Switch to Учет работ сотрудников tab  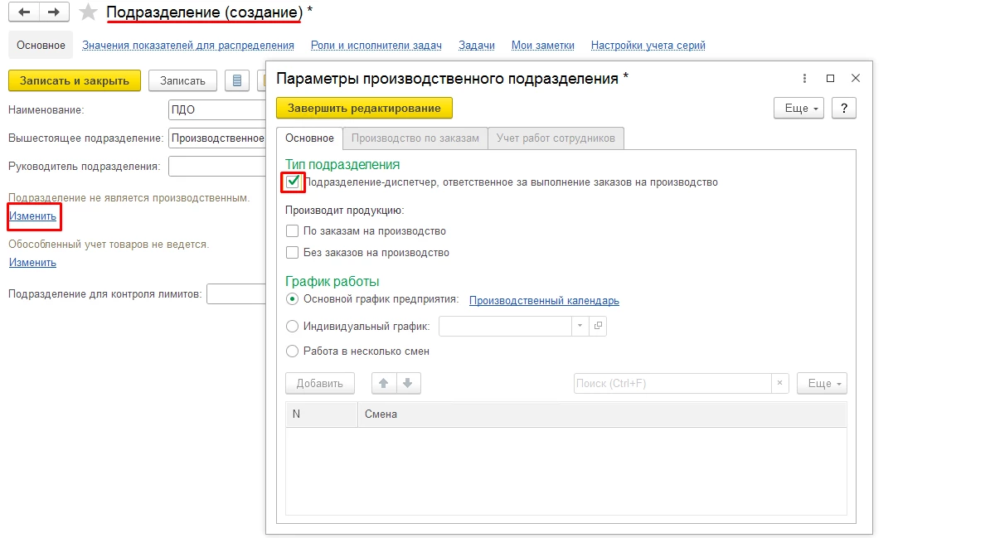(x=556, y=138)
